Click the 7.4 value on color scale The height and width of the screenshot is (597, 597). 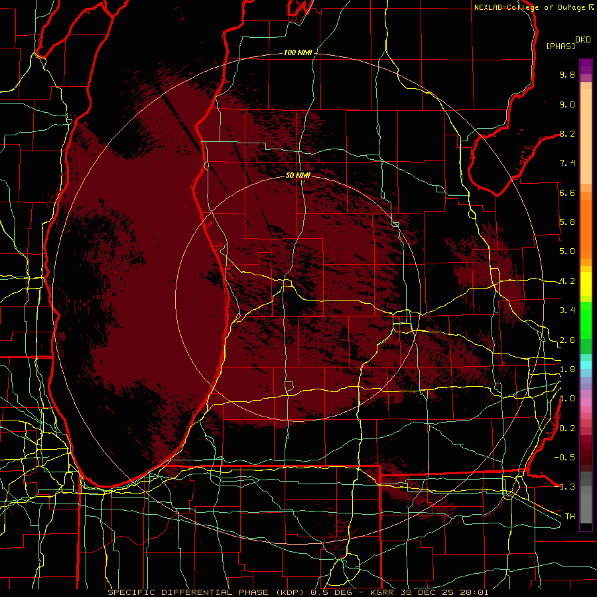click(567, 163)
